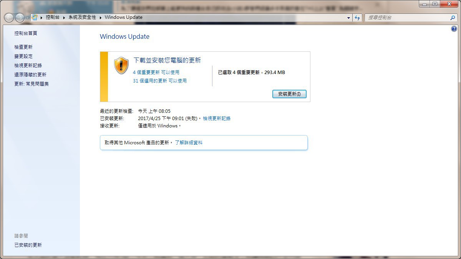Screen dimensions: 461x259
Task: Click the refresh icon beside the address bar
Action: click(358, 18)
